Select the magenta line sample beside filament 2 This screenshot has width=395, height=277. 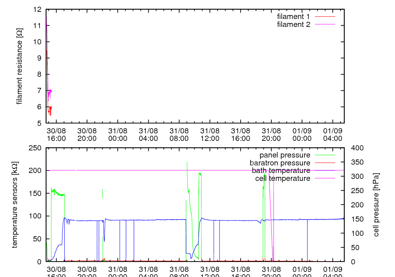point(325,25)
